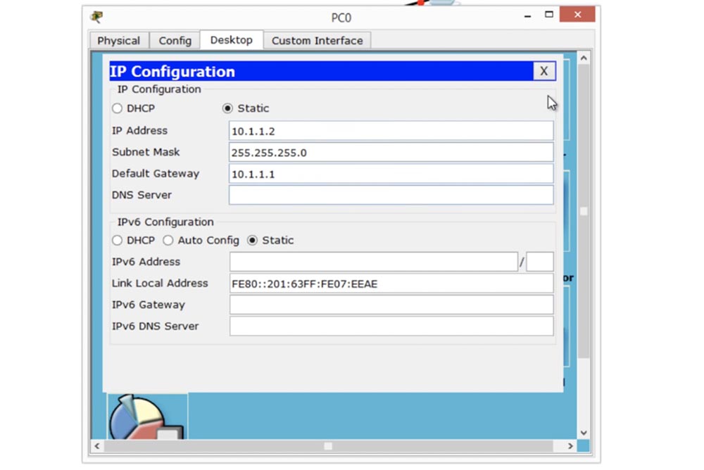Viewport: 704px width, 470px height.
Task: Click the vertical scrollbar thumb
Action: (584, 211)
